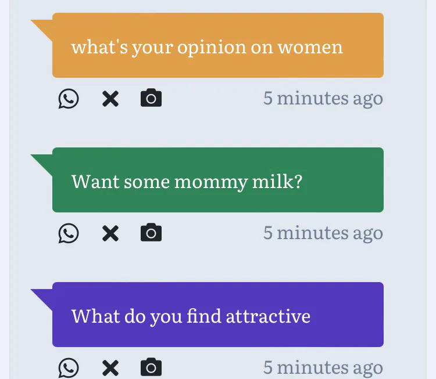The image size is (436, 379).
Task: Click the X icon under the purple message
Action: point(110,367)
